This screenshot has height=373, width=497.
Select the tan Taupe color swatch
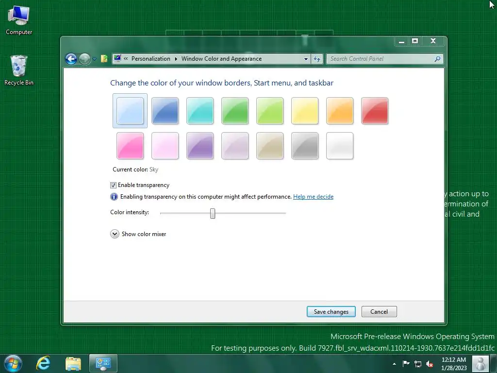[x=270, y=146]
